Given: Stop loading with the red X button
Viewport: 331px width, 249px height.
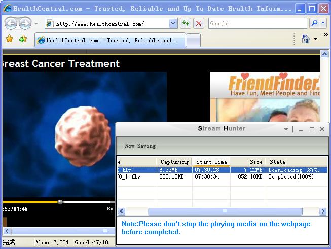Looking at the screenshot, I should click(x=198, y=23).
